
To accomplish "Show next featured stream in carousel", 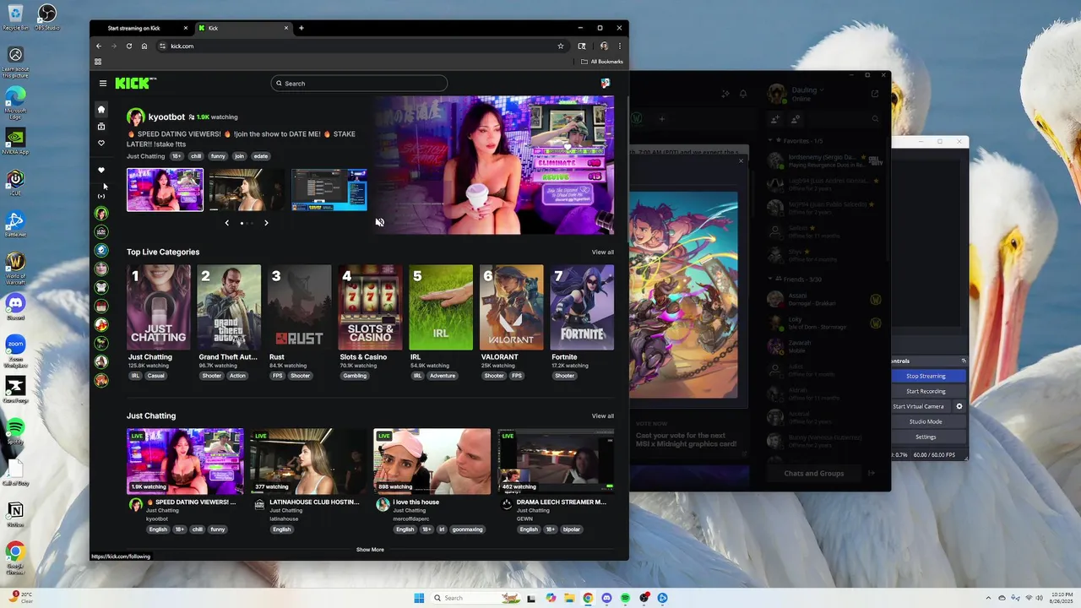I will (266, 223).
